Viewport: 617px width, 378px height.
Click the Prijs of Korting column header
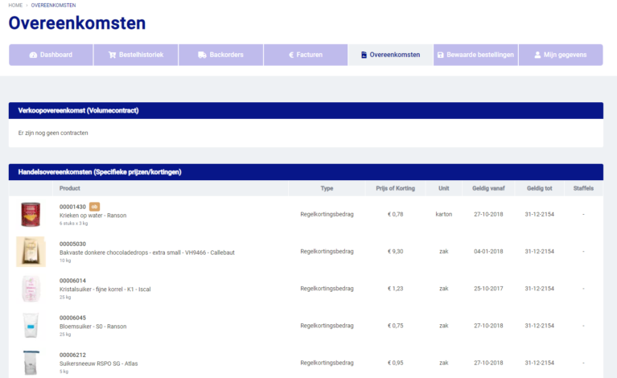click(395, 188)
